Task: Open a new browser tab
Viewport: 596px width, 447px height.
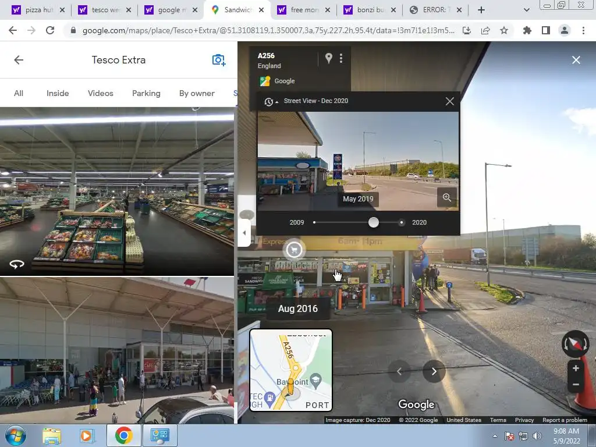Action: pos(481,10)
